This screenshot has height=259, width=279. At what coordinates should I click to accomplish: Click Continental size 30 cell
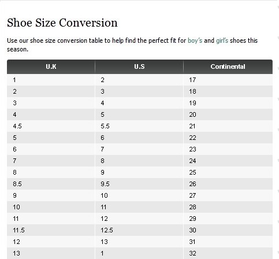click(x=228, y=230)
